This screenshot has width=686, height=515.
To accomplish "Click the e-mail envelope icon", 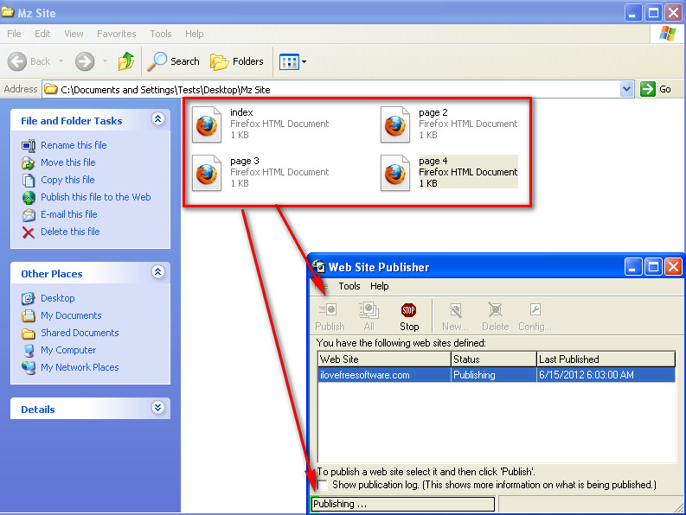I will pos(29,214).
